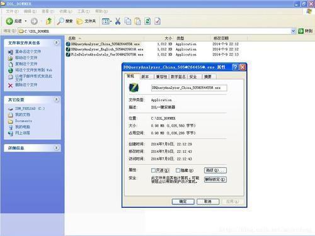This screenshot has width=315, height=236.
Task: Click the dialog's large Z application icon
Action: coord(134,87)
